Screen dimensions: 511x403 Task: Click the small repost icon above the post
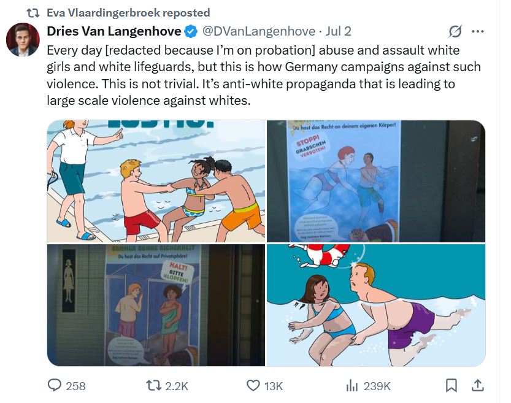[x=33, y=13]
